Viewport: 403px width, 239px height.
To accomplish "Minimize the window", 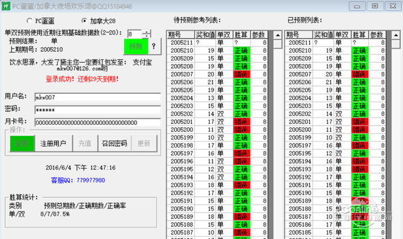I will [357, 6].
